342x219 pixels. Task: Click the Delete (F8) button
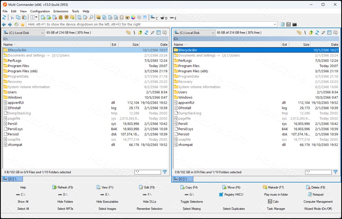click(x=316, y=187)
